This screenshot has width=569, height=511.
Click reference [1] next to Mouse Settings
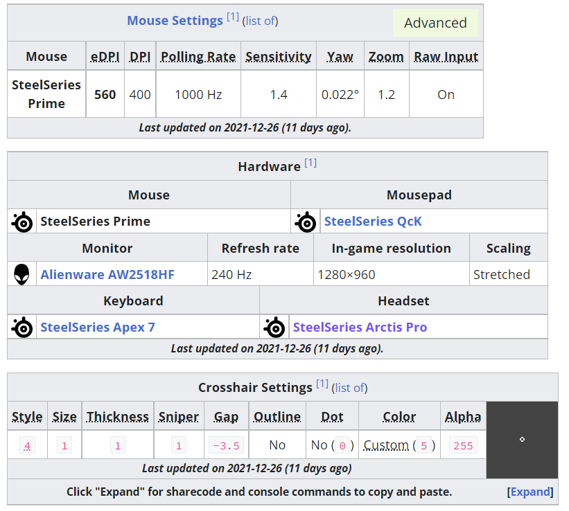pyautogui.click(x=233, y=17)
